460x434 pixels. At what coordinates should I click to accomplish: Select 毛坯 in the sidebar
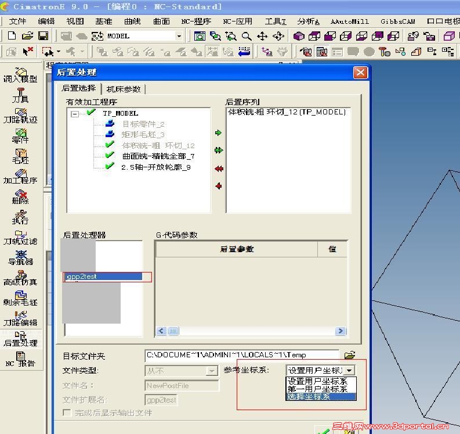pos(20,156)
